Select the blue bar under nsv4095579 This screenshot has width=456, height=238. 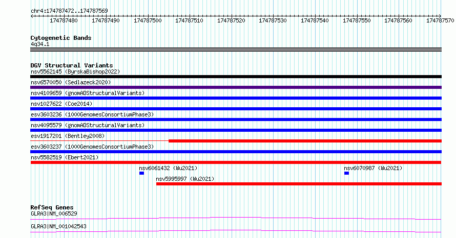236,130
